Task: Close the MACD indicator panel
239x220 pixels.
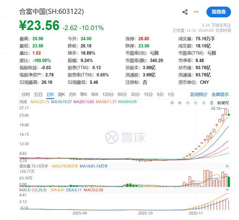Action: pyautogui.click(x=227, y=190)
